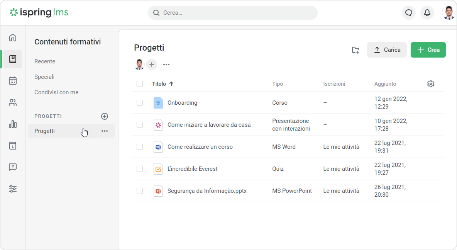Viewport: 457px width, 250px height.
Task: Open the calendar icon in left sidebar
Action: 13,81
